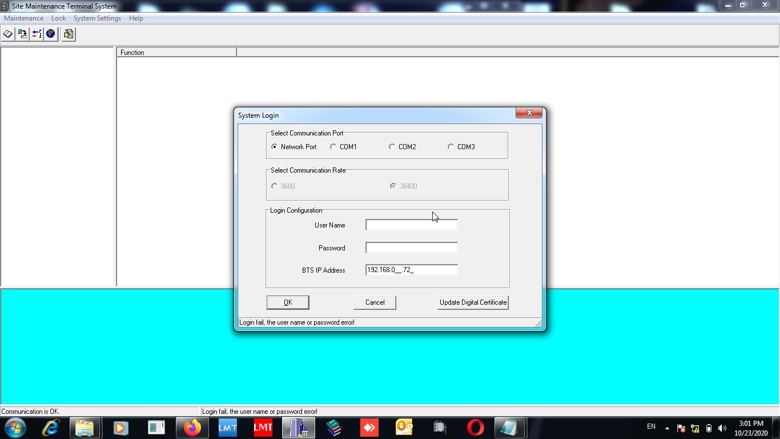The height and width of the screenshot is (439, 780).
Task: Select the COM1 communication port
Action: pos(333,147)
